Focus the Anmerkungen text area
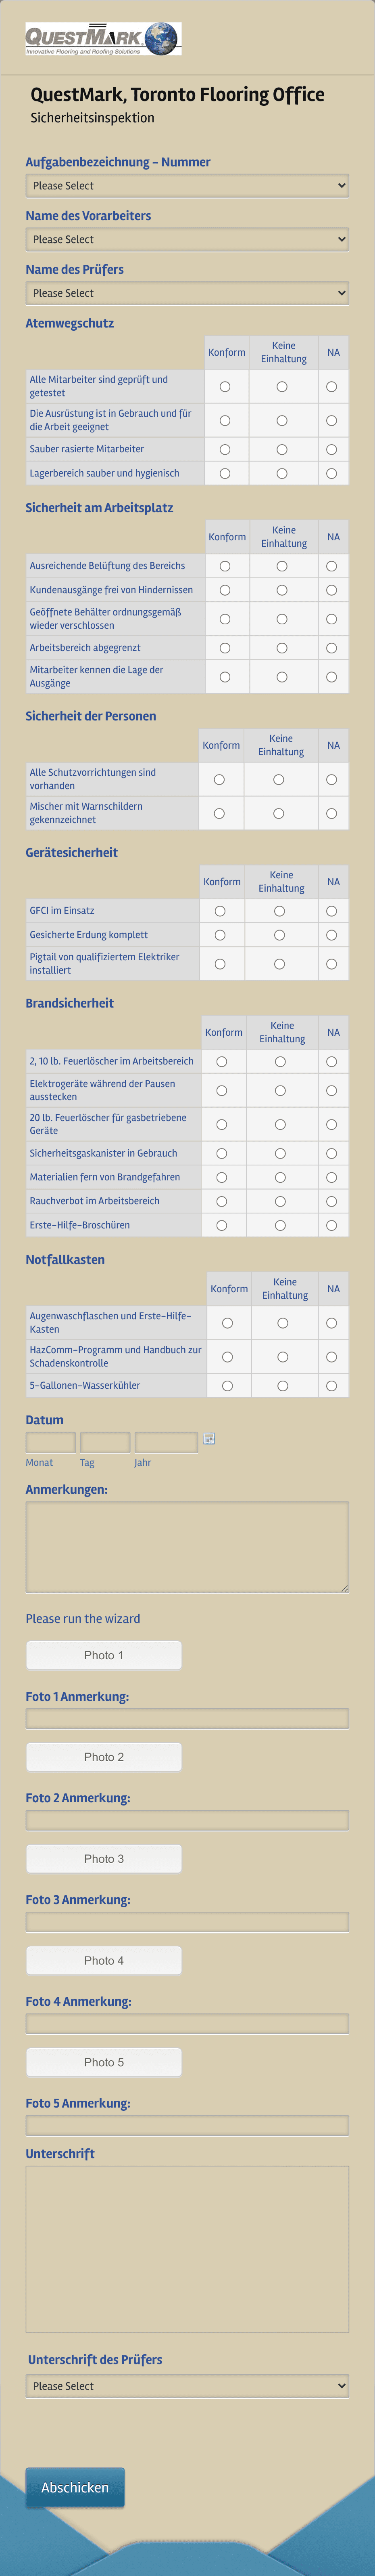 [x=187, y=1545]
